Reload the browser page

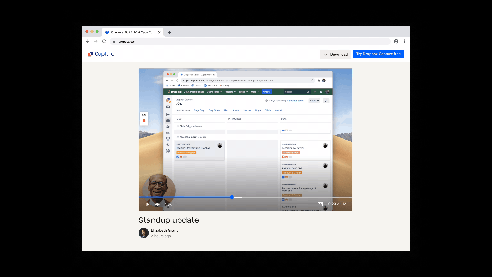point(104,41)
